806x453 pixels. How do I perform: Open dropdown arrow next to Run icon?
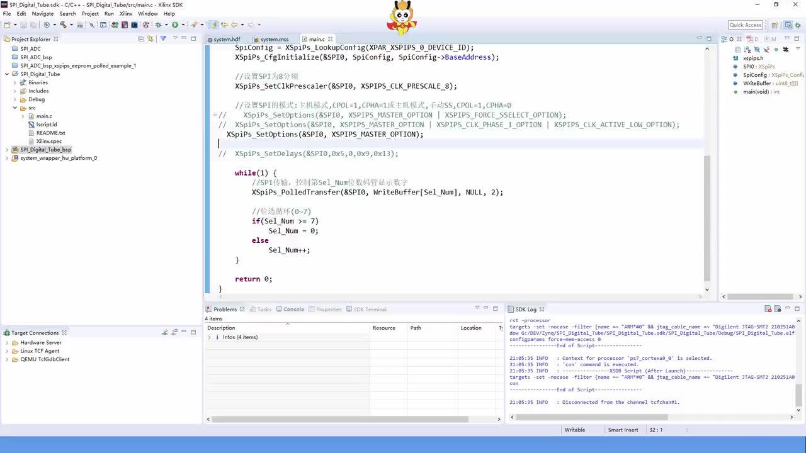click(183, 25)
